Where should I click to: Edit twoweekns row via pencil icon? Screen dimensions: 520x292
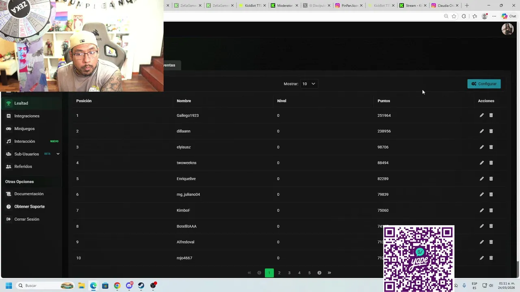[x=481, y=163]
